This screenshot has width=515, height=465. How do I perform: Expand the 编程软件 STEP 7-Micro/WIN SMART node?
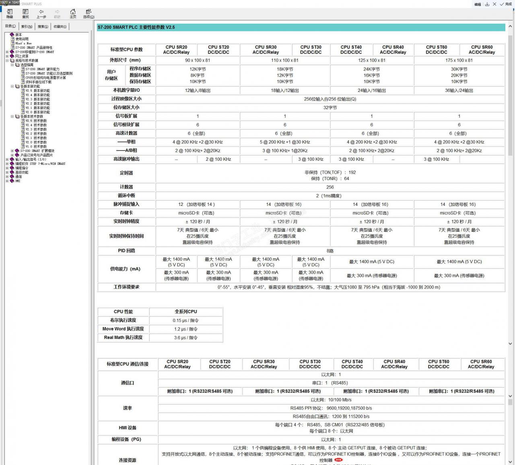tap(7, 164)
